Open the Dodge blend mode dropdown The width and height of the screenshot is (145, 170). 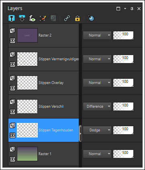[x=97, y=130]
